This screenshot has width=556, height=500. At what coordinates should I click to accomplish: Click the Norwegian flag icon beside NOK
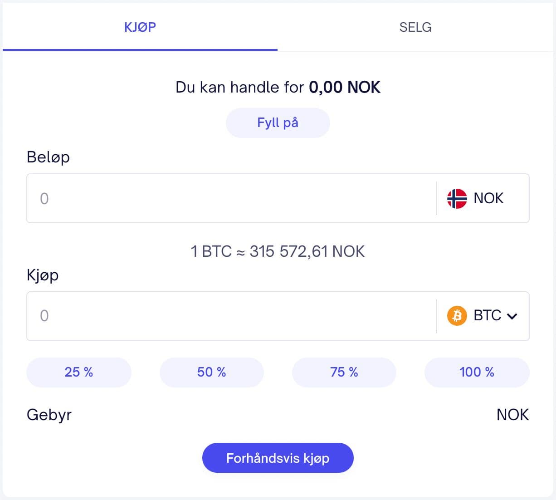[x=456, y=198]
